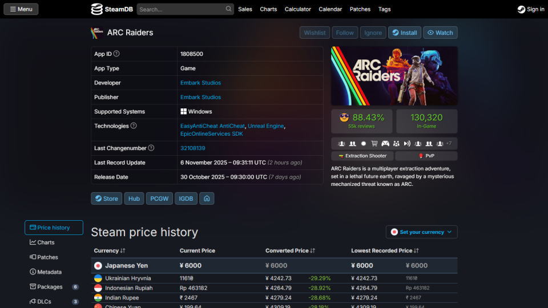Click the 88.43% review score box
The height and width of the screenshot is (308, 548).
[362, 121]
